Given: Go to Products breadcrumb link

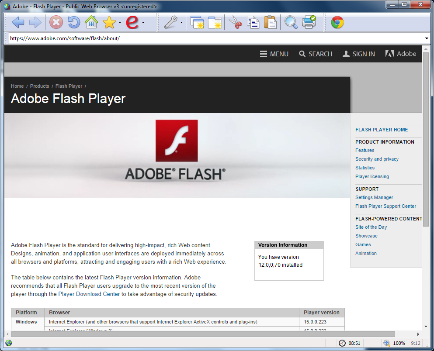Looking at the screenshot, I should [40, 86].
